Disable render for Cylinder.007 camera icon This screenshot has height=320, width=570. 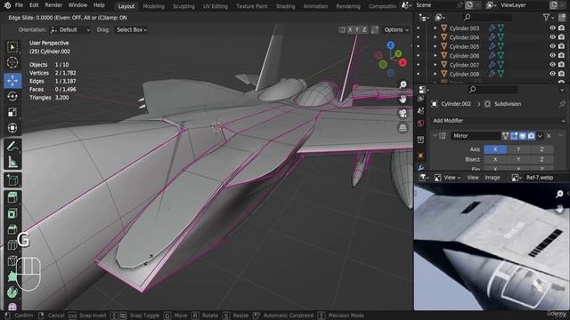pyautogui.click(x=562, y=65)
